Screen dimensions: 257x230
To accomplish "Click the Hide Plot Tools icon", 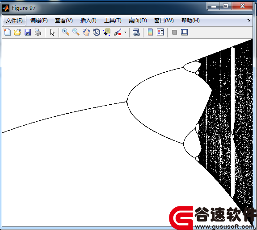I will 174,32.
